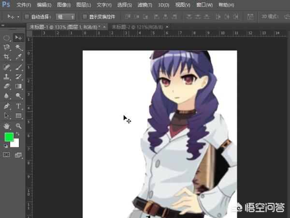Open the 文字(Y) menu
The image size is (290, 218).
pyautogui.click(x=104, y=5)
